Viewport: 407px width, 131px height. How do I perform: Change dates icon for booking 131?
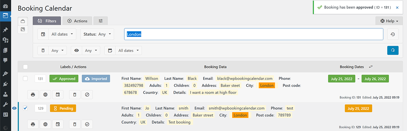click(58, 95)
